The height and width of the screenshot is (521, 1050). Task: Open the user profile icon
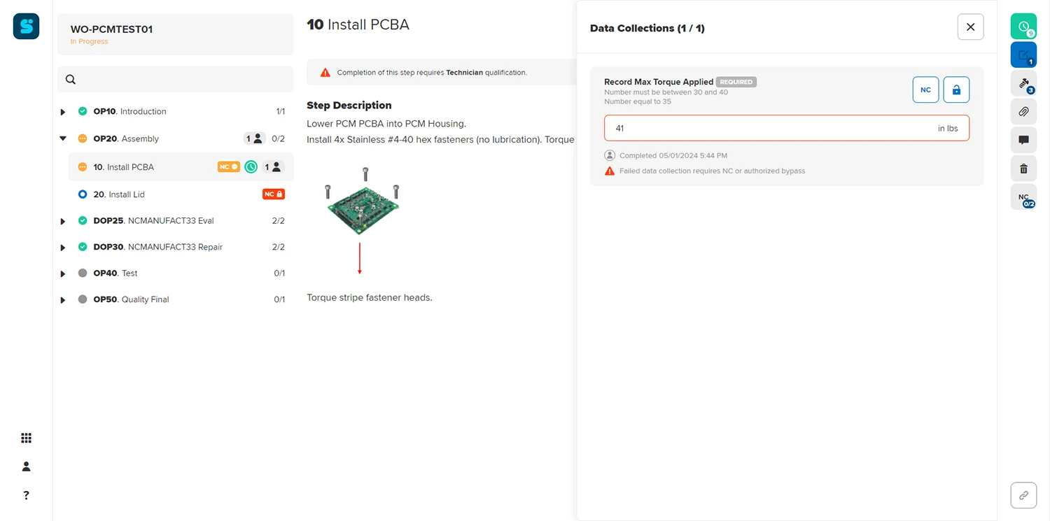(26, 466)
